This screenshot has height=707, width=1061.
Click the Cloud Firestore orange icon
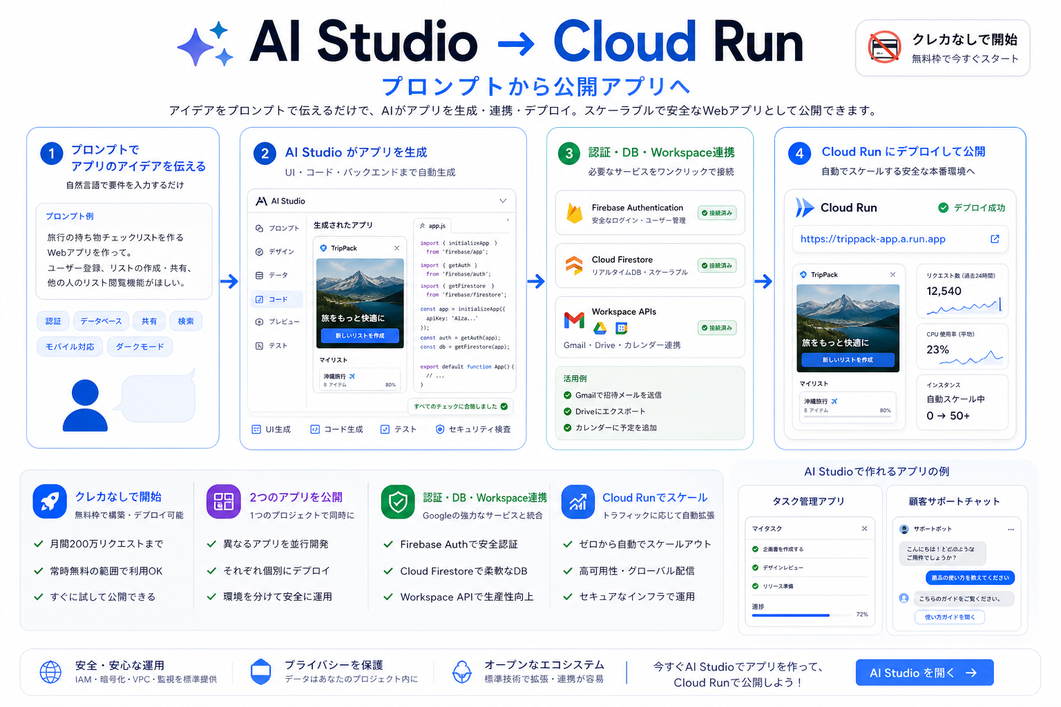point(574,265)
